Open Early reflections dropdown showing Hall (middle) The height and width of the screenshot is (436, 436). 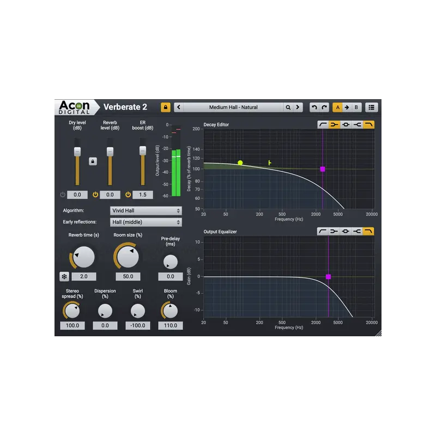click(146, 222)
